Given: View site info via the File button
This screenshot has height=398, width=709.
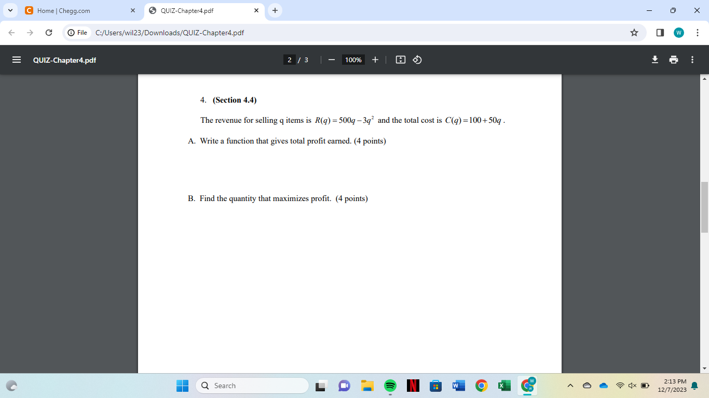Looking at the screenshot, I should 78,32.
